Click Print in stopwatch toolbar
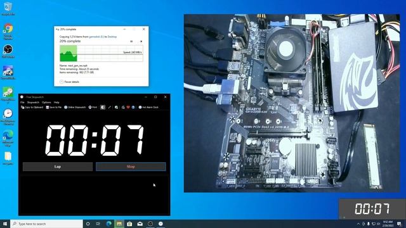This screenshot has height=228, width=406. pos(93,107)
